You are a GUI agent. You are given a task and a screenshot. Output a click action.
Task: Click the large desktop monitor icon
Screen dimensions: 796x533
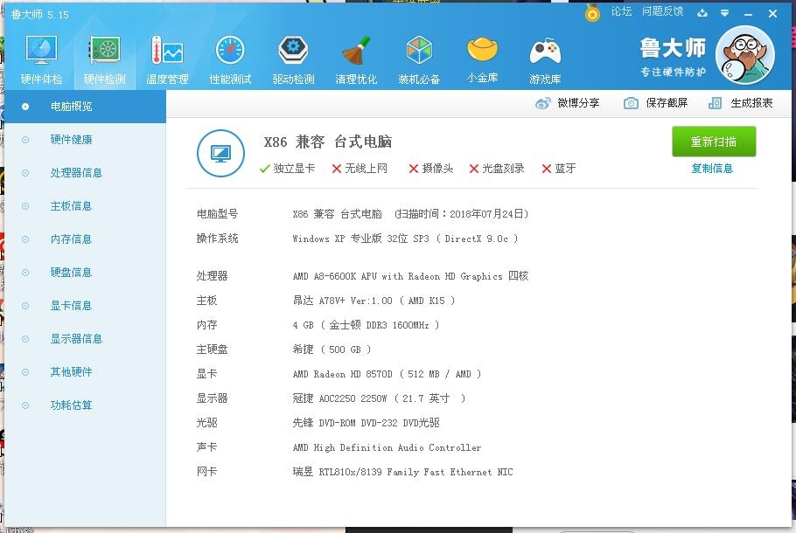220,153
